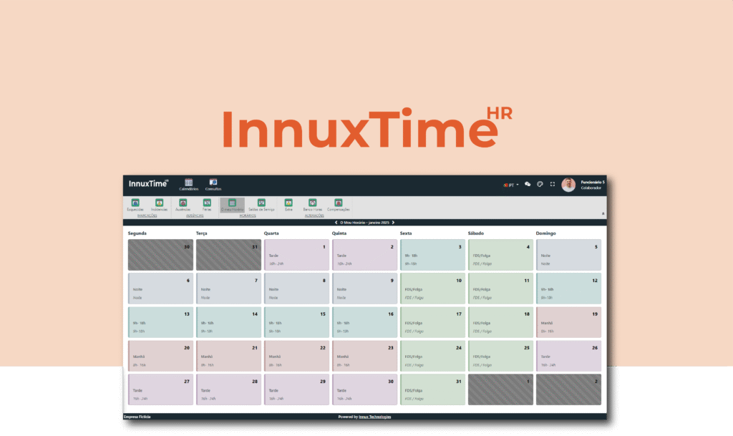Click the ALTERAÇÕES ribbon group label

(x=314, y=216)
